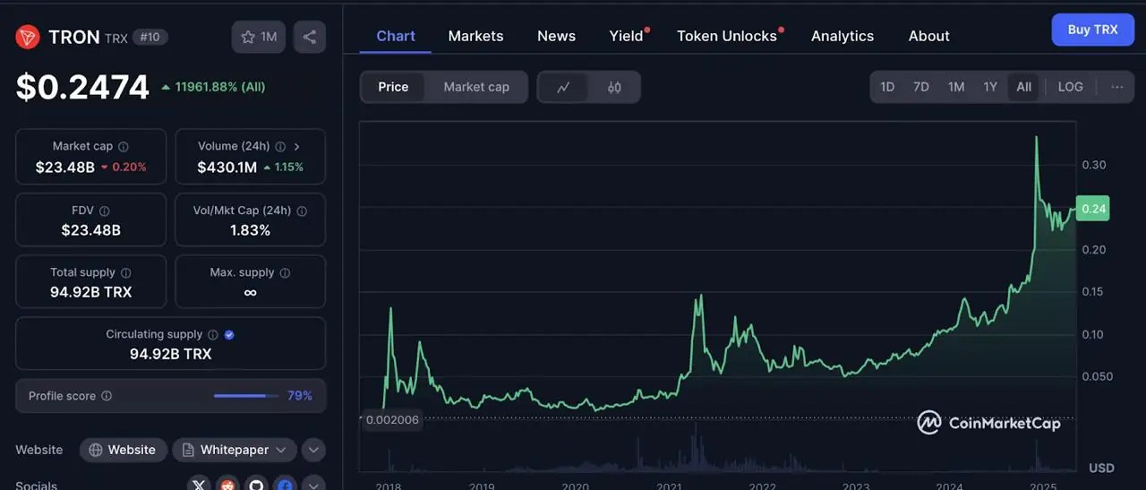
Task: Open the GitHub social icon
Action: [257, 486]
